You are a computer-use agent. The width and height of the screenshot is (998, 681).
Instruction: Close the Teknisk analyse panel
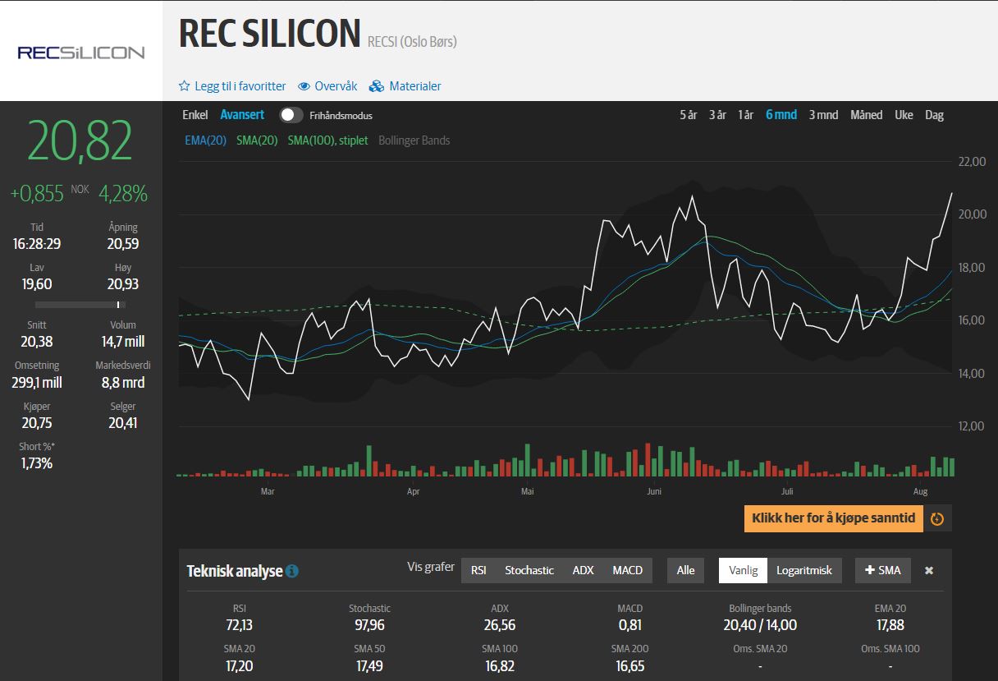point(929,570)
